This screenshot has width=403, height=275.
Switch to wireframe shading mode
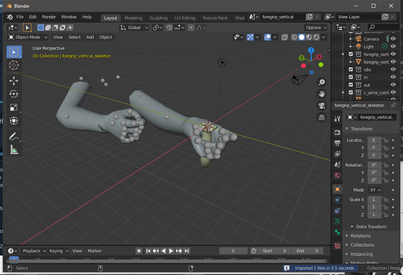point(294,37)
